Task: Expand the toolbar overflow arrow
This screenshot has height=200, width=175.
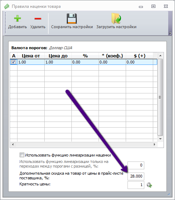Action: [170, 34]
